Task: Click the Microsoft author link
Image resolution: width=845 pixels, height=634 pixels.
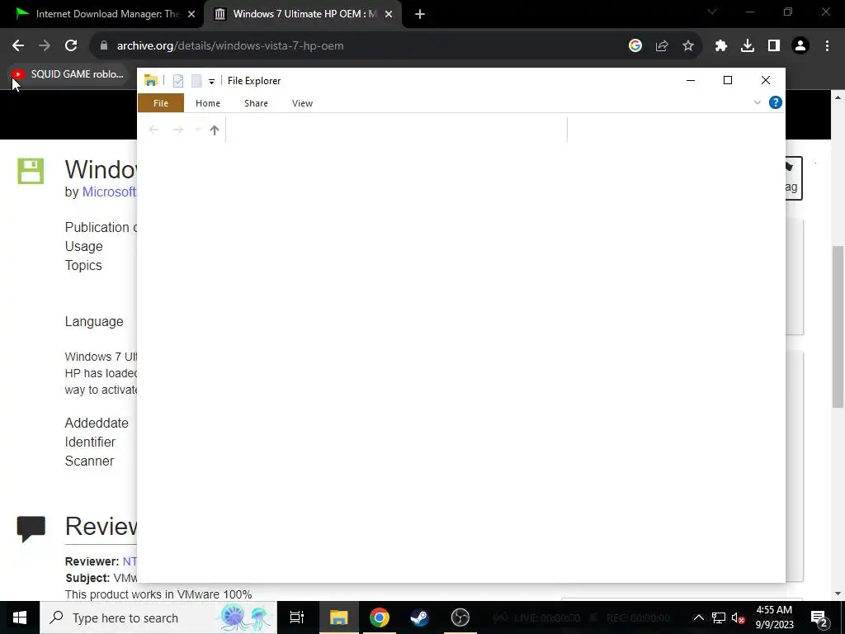Action: pos(109,192)
